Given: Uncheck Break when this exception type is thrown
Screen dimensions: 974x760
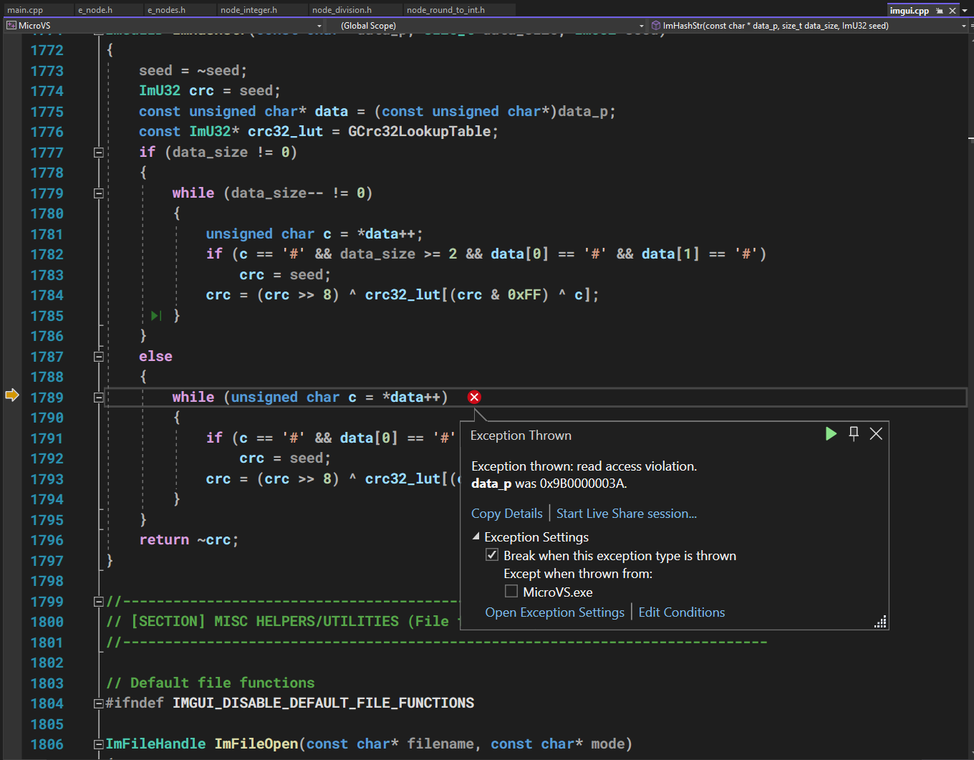Looking at the screenshot, I should pyautogui.click(x=492, y=554).
